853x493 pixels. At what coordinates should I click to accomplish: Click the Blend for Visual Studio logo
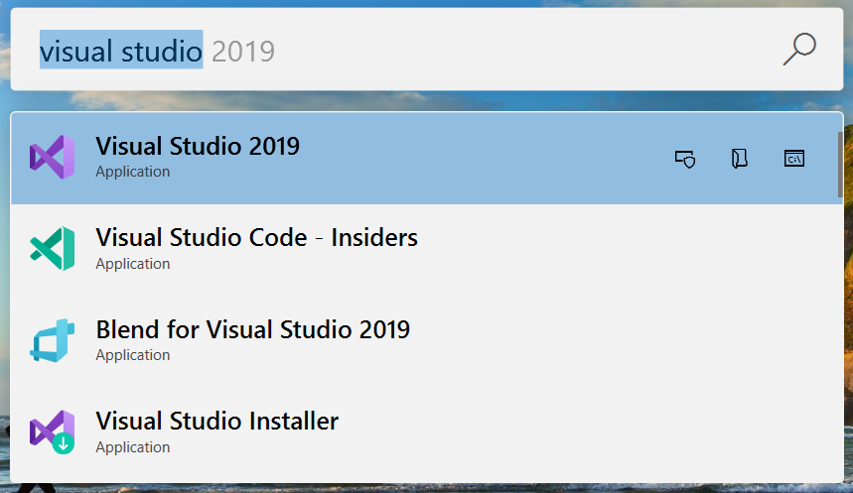click(x=53, y=340)
